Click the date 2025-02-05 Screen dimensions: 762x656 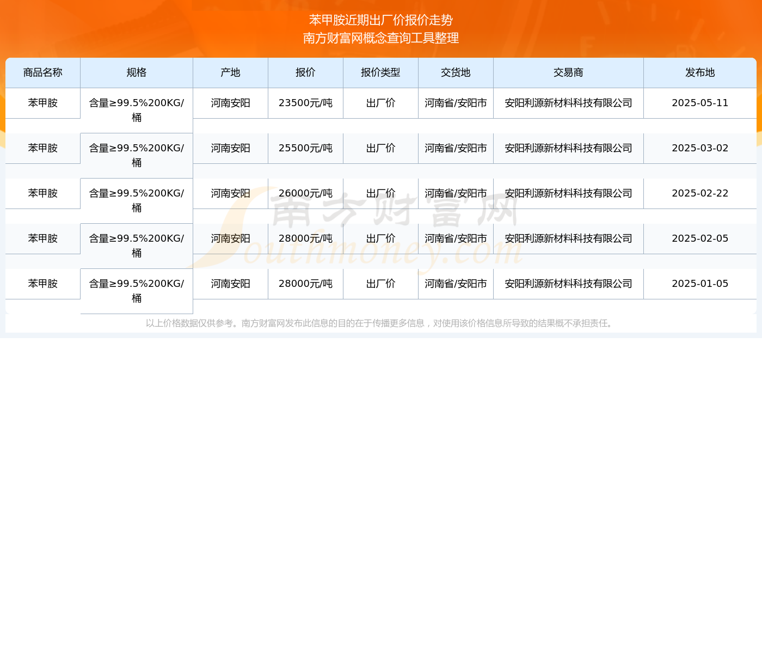tap(700, 238)
